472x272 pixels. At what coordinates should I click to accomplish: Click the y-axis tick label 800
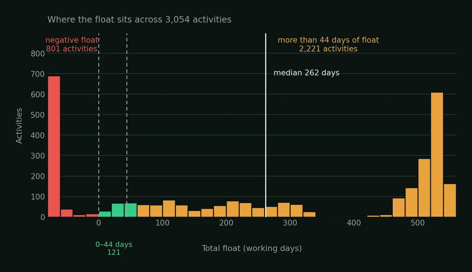(38, 54)
